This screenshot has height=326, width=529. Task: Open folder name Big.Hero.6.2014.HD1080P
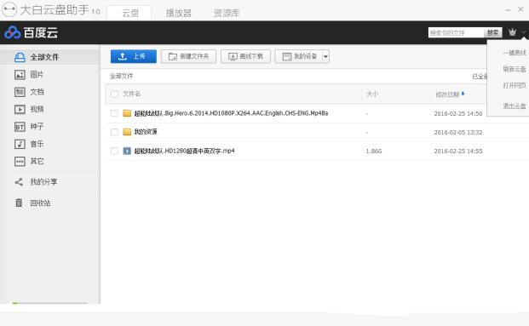tap(231, 113)
